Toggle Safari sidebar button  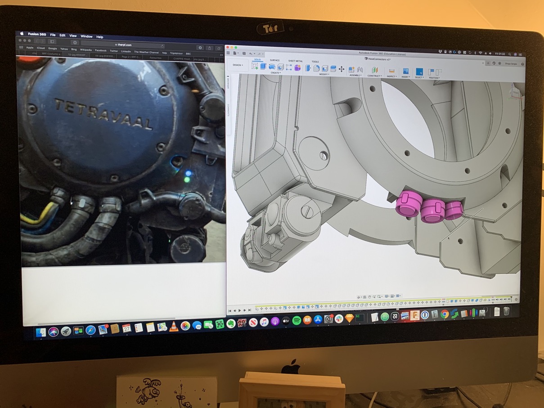point(52,41)
